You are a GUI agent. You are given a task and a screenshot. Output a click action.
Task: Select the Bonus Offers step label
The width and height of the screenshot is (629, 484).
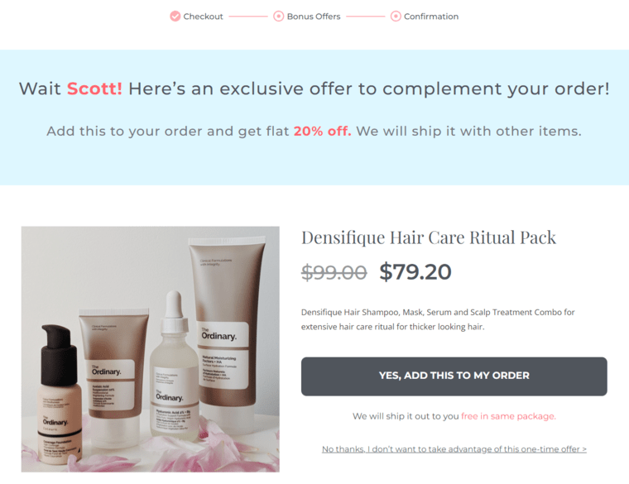(314, 17)
